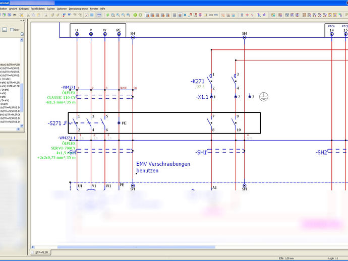Click the cut scissors toolbar icon
348x261 pixels.
(28, 15)
